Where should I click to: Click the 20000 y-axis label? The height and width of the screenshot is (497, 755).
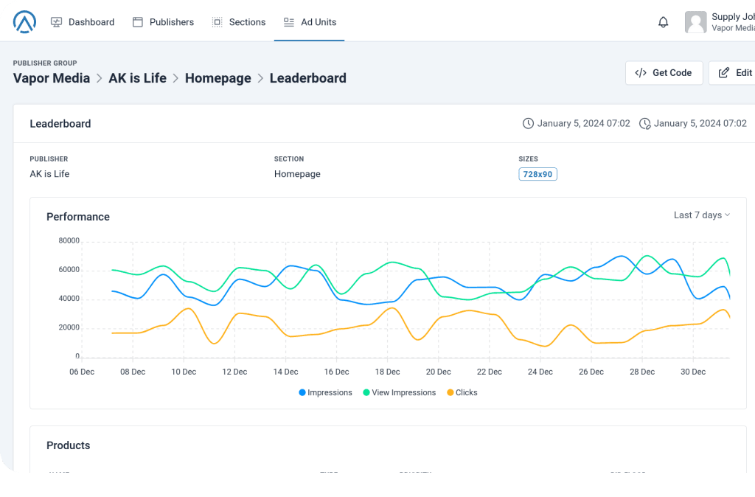coord(69,327)
